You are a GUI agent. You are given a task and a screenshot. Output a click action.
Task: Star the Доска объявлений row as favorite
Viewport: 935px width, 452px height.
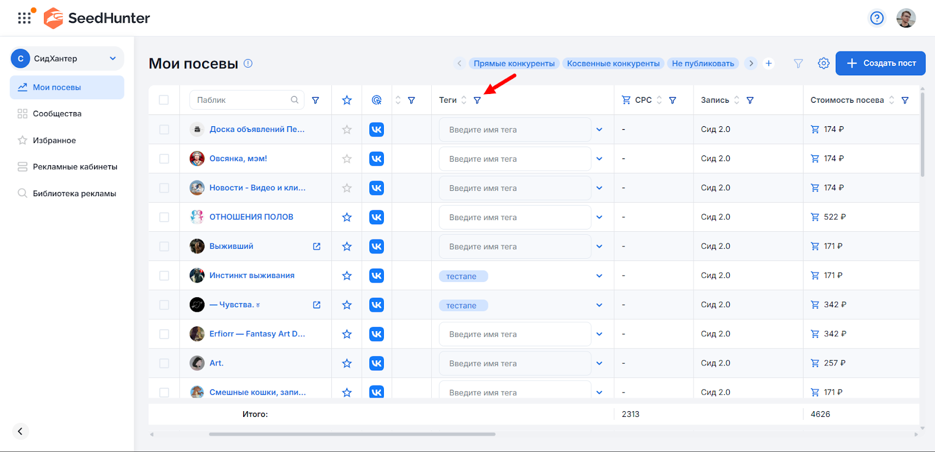pyautogui.click(x=347, y=130)
